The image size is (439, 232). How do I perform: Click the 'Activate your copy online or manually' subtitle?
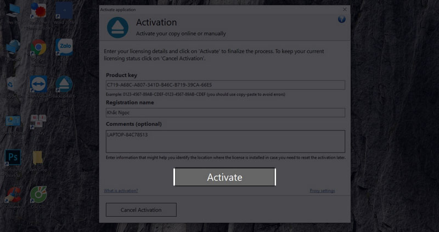tap(181, 33)
